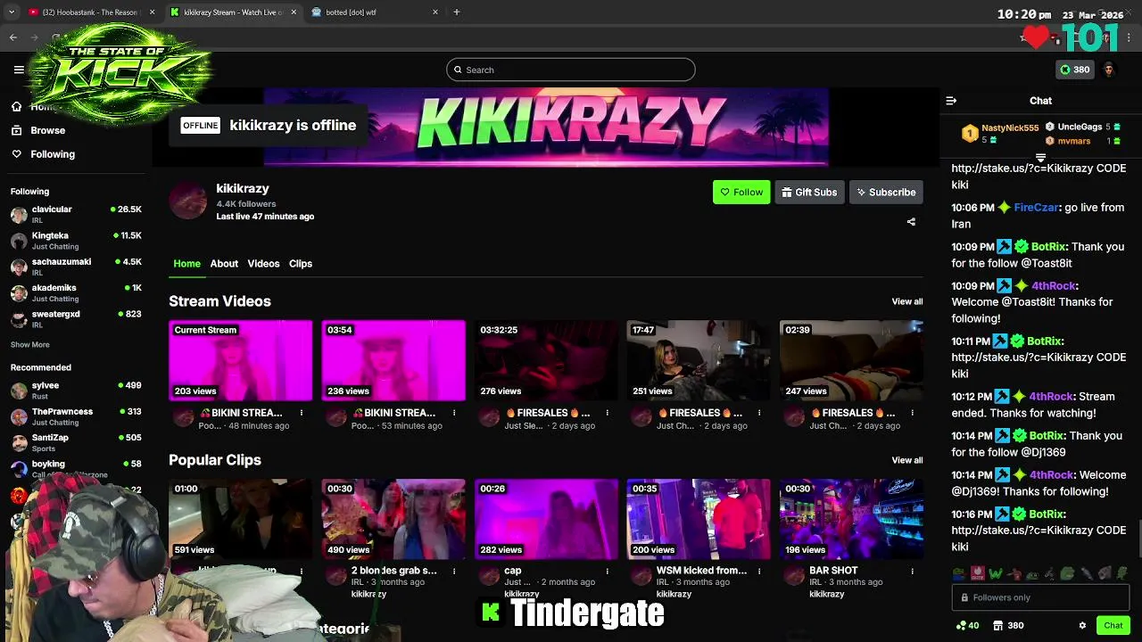Viewport: 1142px width, 642px height.
Task: Click the Browse sidebar icon
Action: pyautogui.click(x=16, y=130)
